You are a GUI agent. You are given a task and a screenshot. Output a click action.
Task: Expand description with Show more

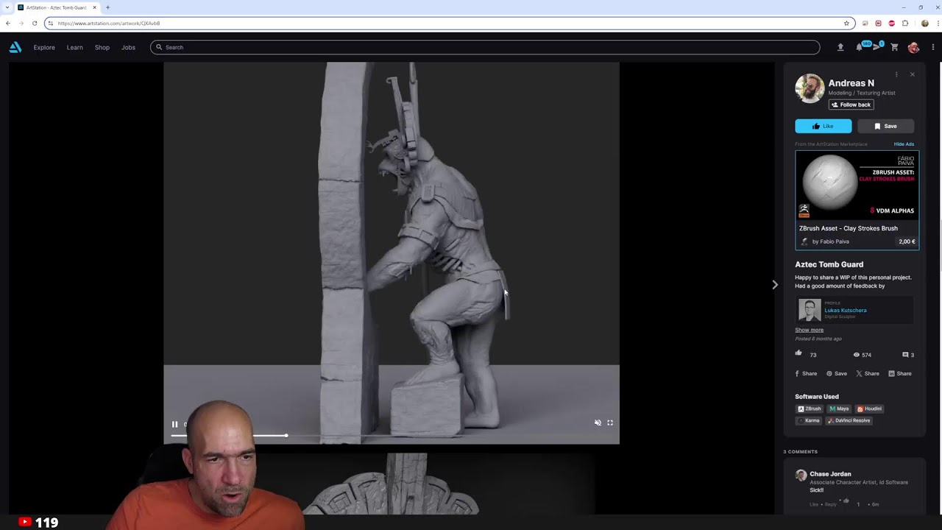coord(810,330)
